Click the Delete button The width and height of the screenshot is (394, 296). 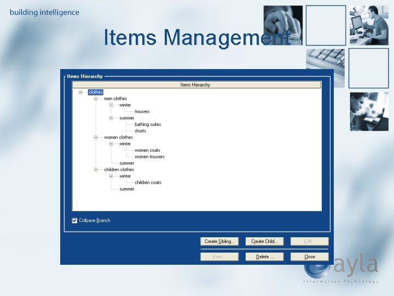point(265,257)
